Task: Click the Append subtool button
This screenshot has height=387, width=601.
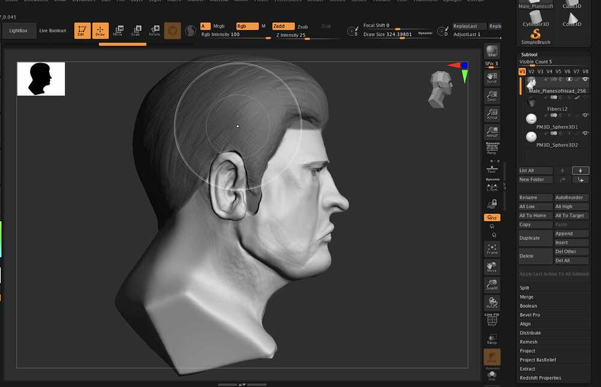Action: point(571,233)
